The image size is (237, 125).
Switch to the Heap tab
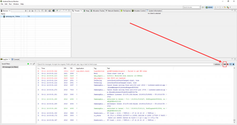tap(86, 11)
